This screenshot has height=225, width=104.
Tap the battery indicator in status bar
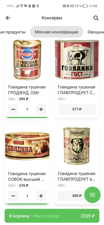pos(85,6)
